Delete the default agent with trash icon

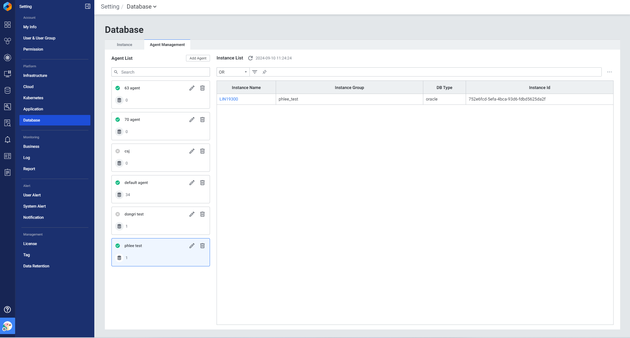[x=202, y=183]
